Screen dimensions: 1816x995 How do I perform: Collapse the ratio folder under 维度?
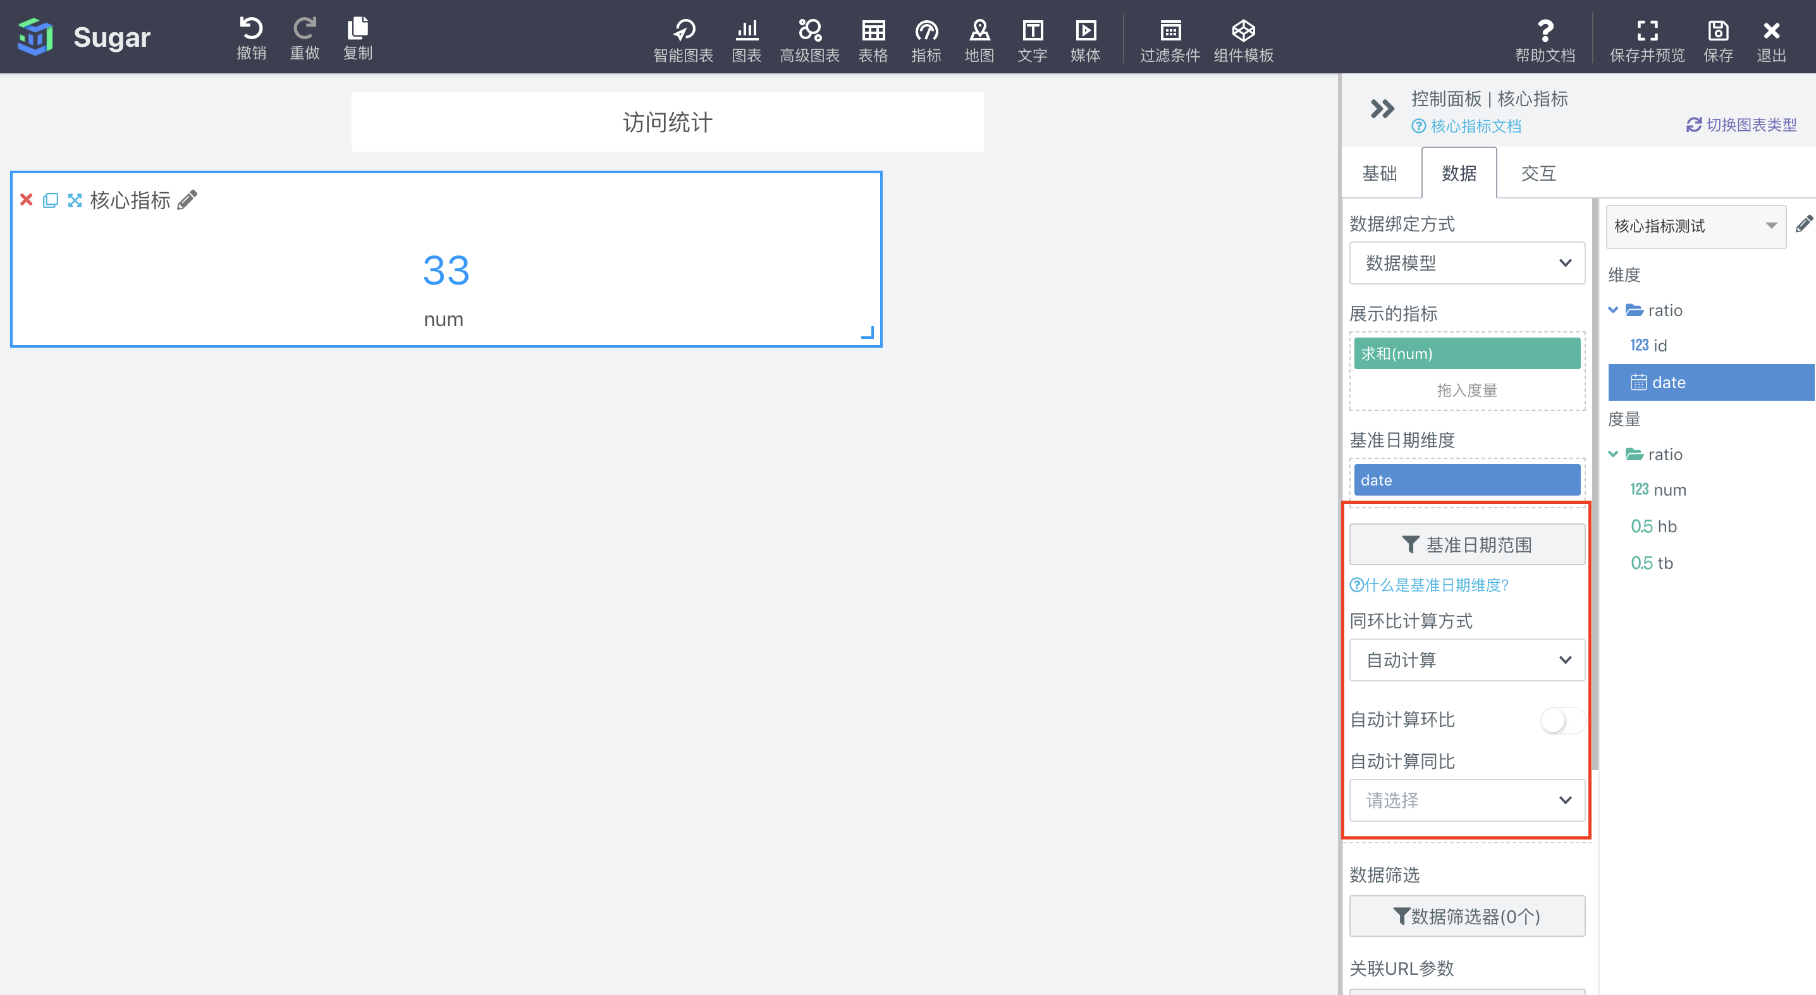(1614, 310)
